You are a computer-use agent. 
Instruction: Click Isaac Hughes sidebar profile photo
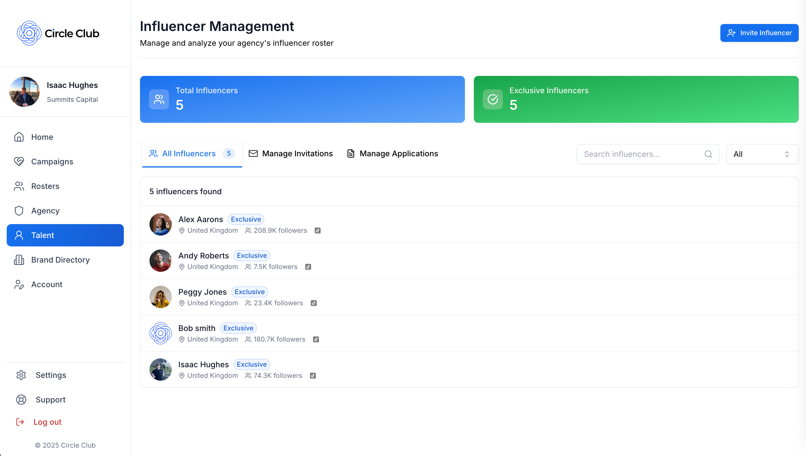tap(25, 92)
